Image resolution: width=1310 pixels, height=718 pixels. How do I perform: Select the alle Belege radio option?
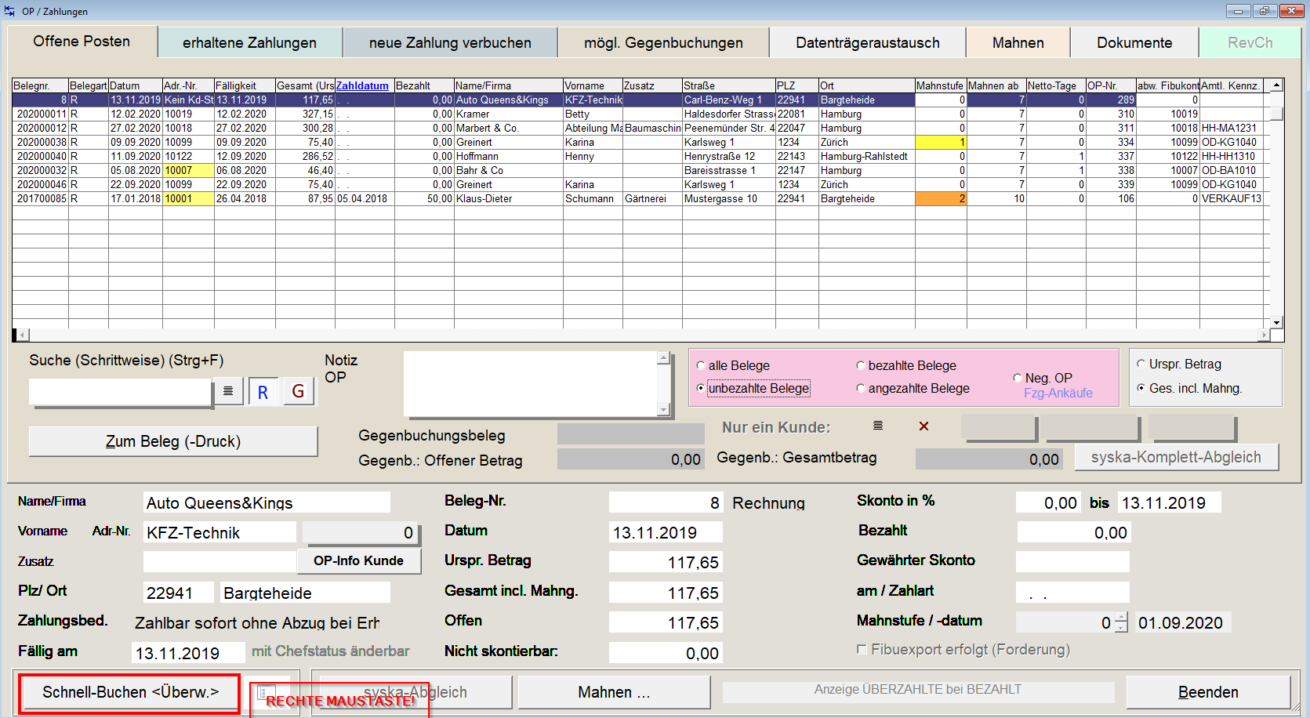tap(701, 365)
